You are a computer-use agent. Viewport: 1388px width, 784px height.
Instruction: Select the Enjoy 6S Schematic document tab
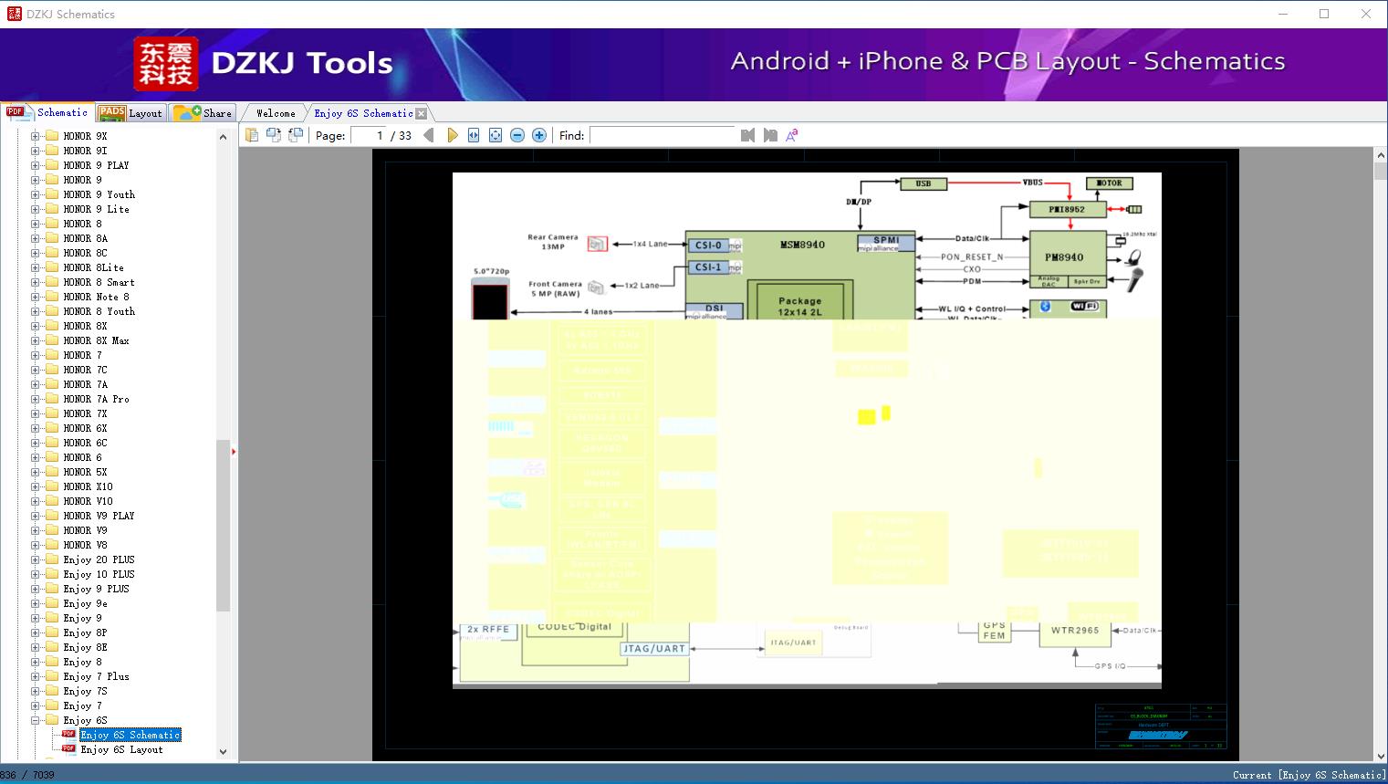pos(363,113)
